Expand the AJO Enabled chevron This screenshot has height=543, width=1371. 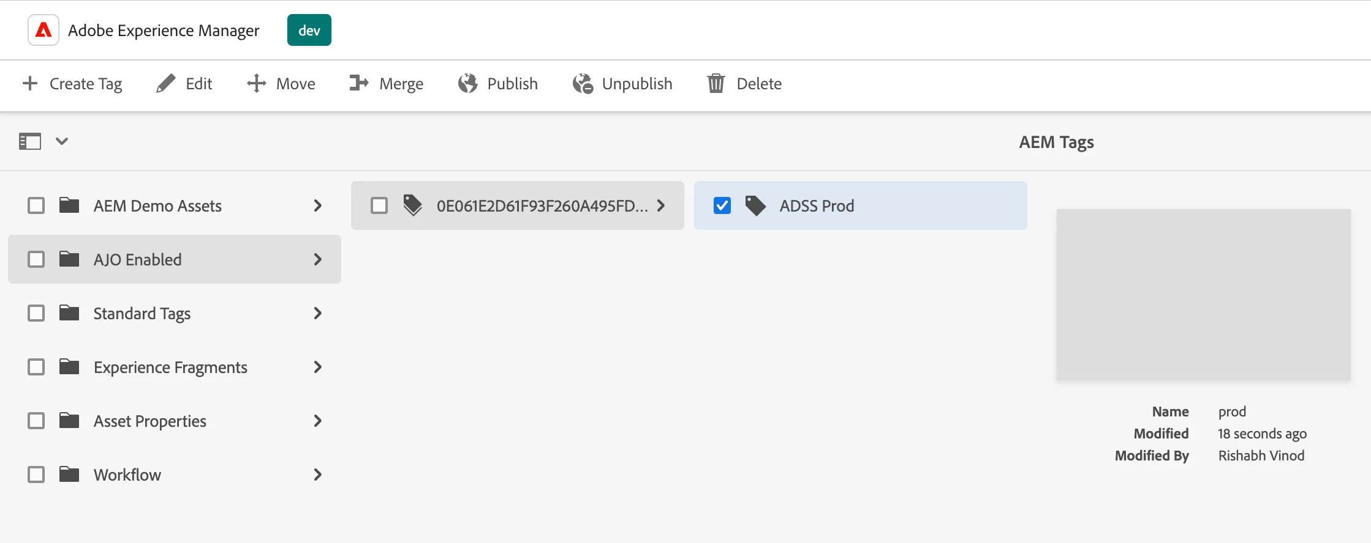coord(317,259)
